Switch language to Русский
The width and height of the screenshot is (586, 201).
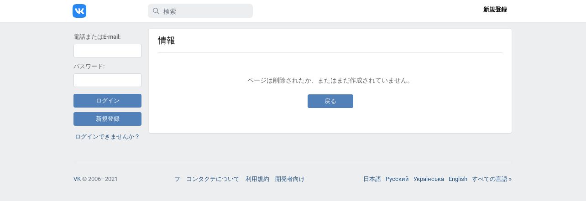(x=397, y=179)
